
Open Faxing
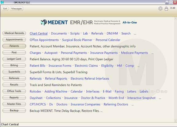click(x=119, y=91)
